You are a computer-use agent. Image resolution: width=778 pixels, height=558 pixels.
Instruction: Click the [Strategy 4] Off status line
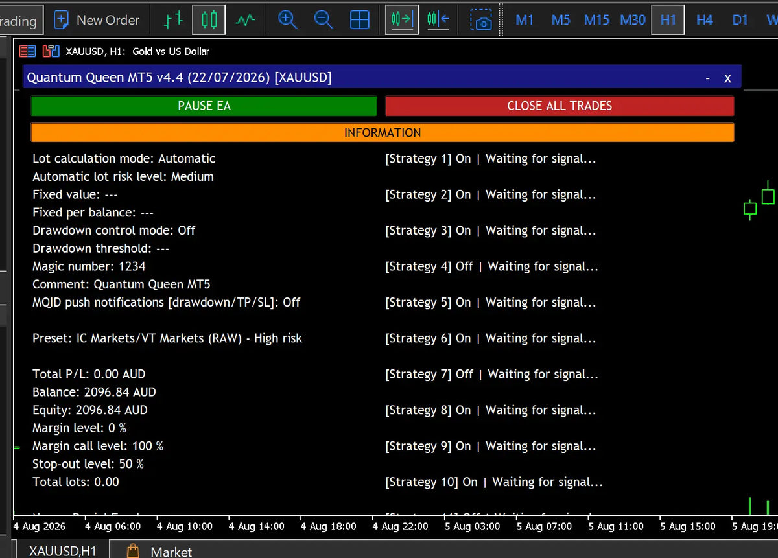click(x=492, y=266)
